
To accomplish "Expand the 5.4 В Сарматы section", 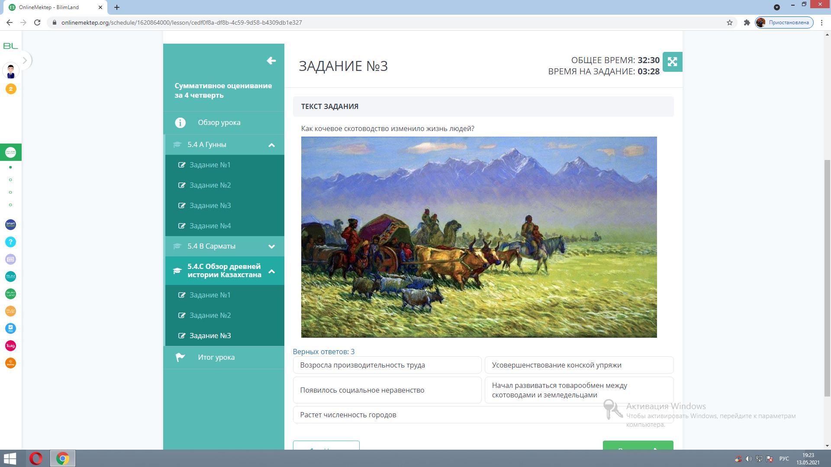I will click(271, 246).
